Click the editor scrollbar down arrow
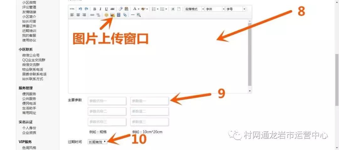 pos(250,91)
